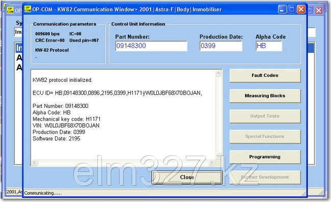Click the Further Development button
This screenshot has width=331, height=202.
coord(265,178)
